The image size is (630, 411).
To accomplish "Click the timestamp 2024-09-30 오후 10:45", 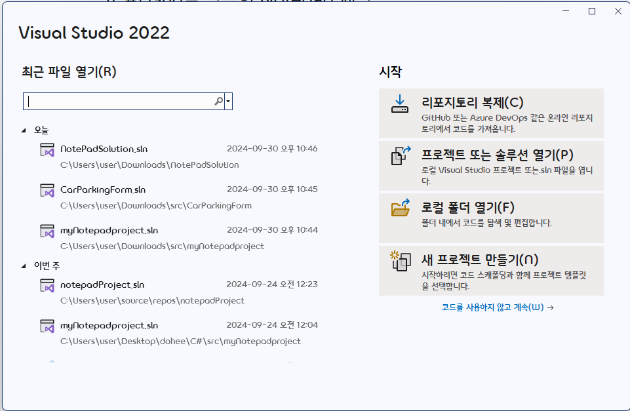I will coord(273,189).
